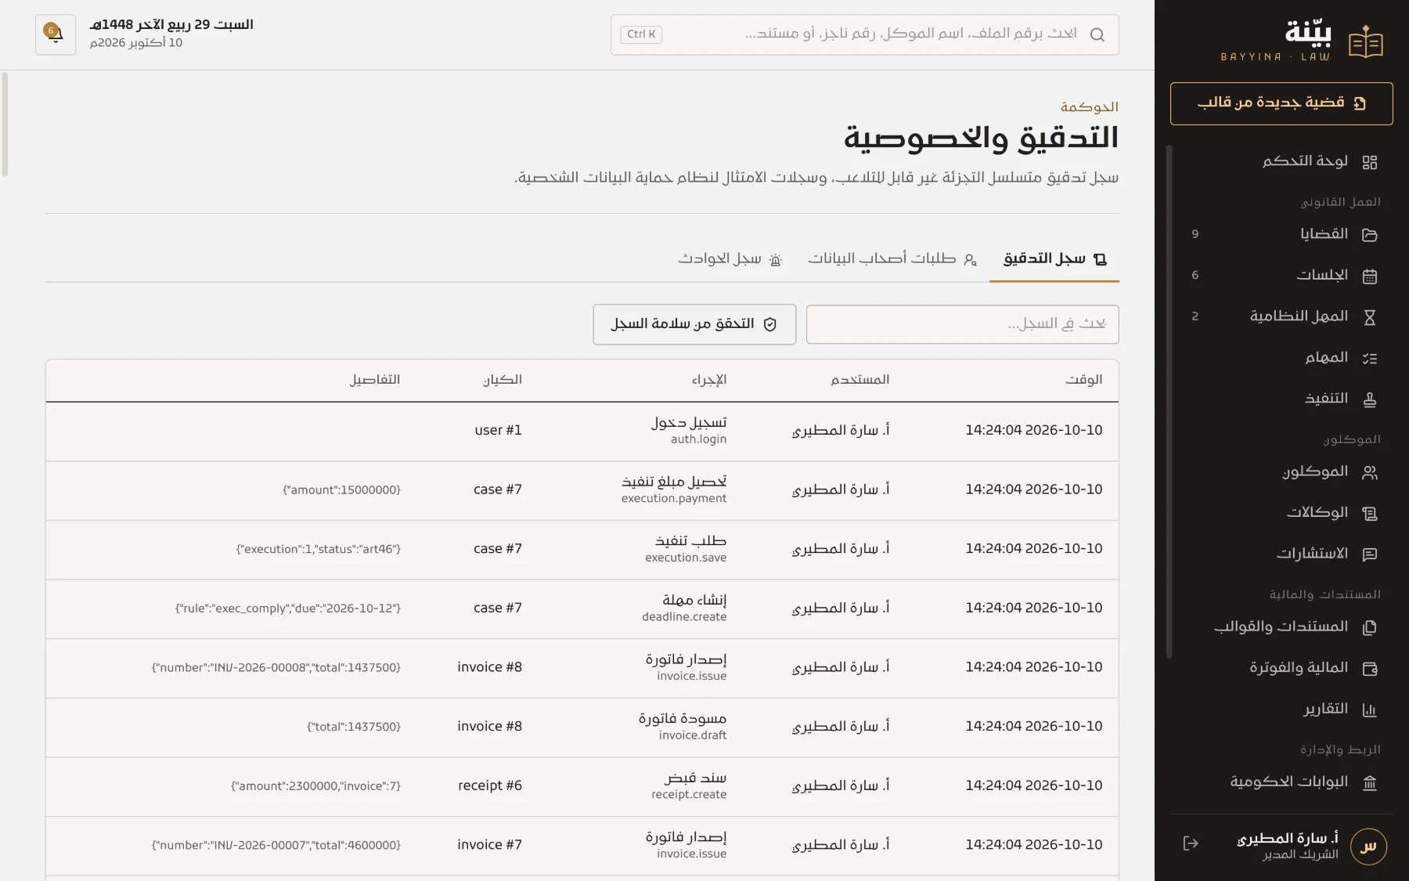This screenshot has height=881, width=1409.
Task: Open the المهل النظامية hourglass icon
Action: click(1369, 317)
